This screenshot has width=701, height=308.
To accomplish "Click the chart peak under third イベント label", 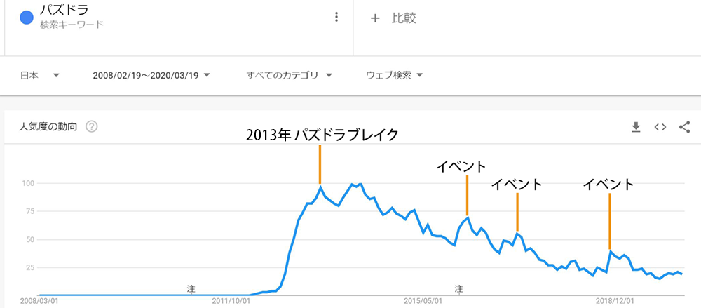I will click(610, 251).
